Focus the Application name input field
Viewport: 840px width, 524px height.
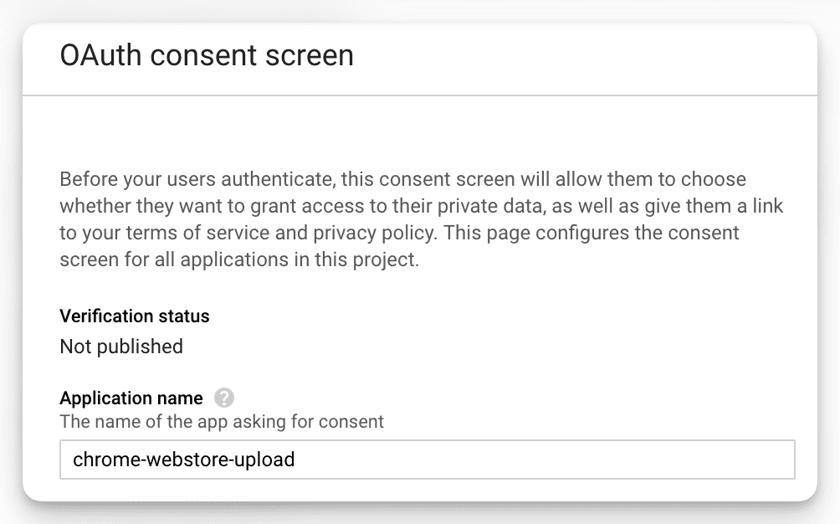point(427,460)
